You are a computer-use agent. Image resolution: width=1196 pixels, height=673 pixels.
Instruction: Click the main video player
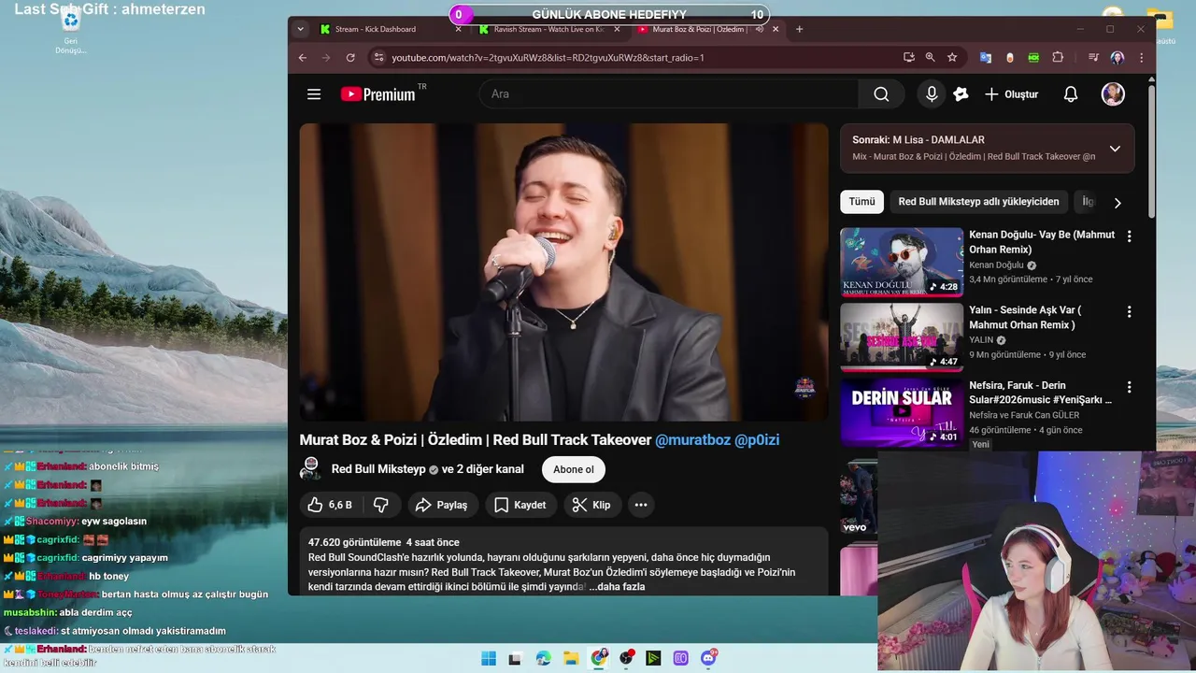click(x=563, y=272)
